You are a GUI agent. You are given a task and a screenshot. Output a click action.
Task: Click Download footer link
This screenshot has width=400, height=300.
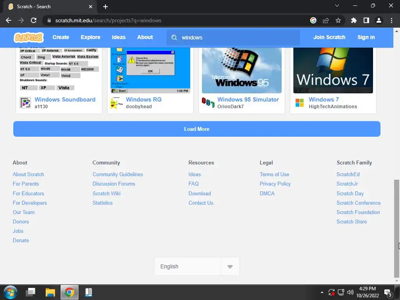click(200, 193)
